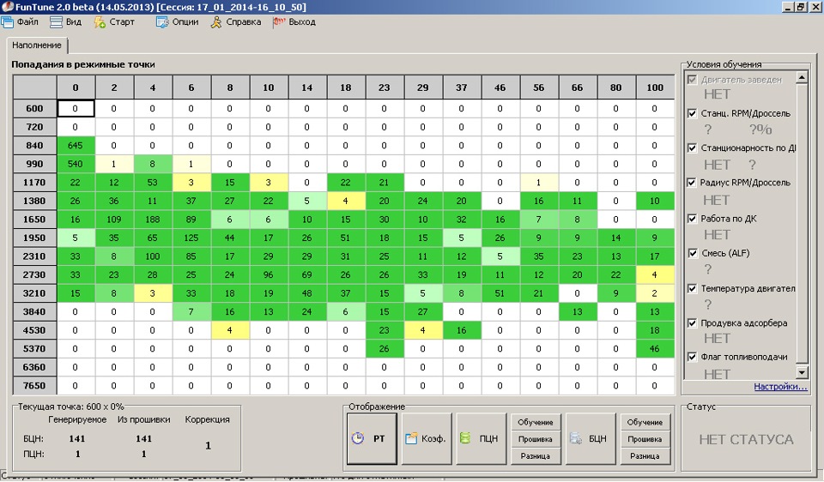
Task: Click ПЦН Разница button
Action: tap(535, 455)
